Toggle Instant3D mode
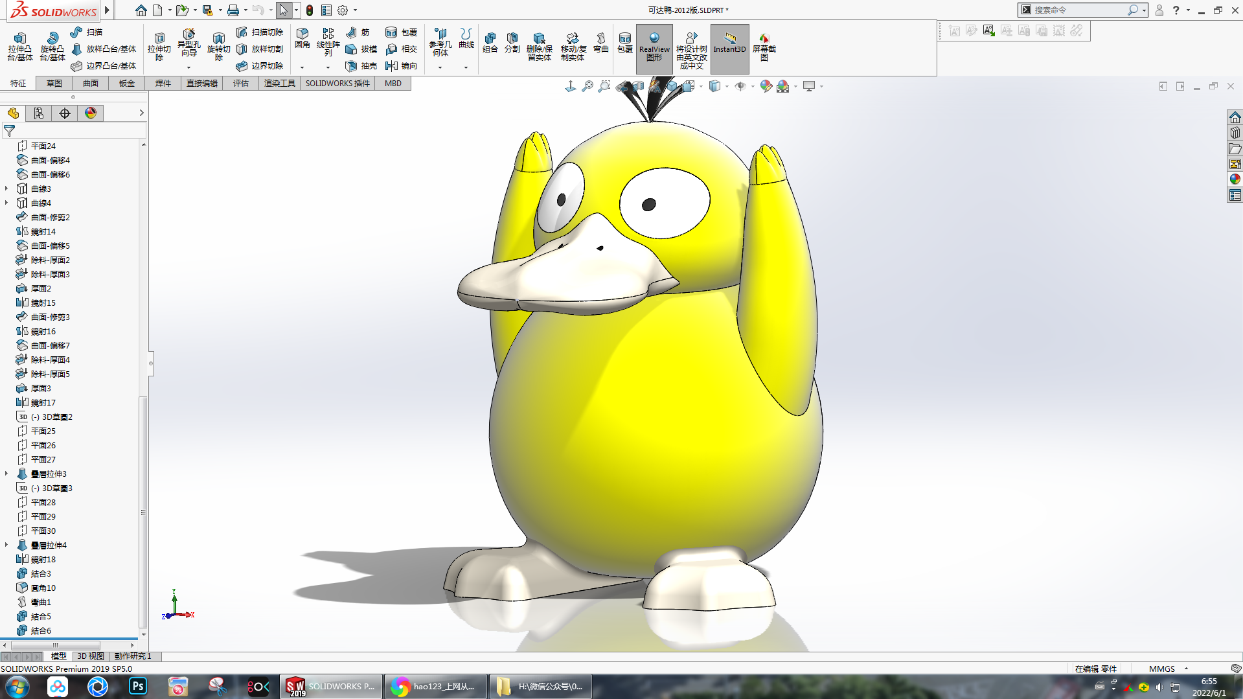The width and height of the screenshot is (1243, 699). click(x=729, y=49)
